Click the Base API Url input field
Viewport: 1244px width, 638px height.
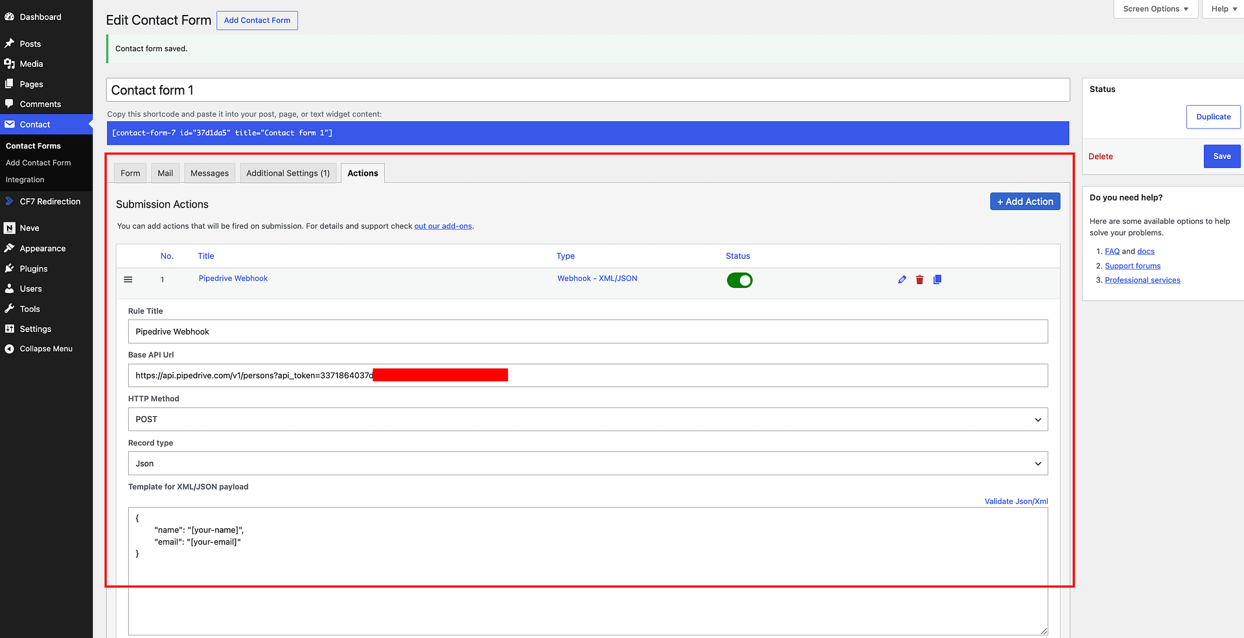588,375
